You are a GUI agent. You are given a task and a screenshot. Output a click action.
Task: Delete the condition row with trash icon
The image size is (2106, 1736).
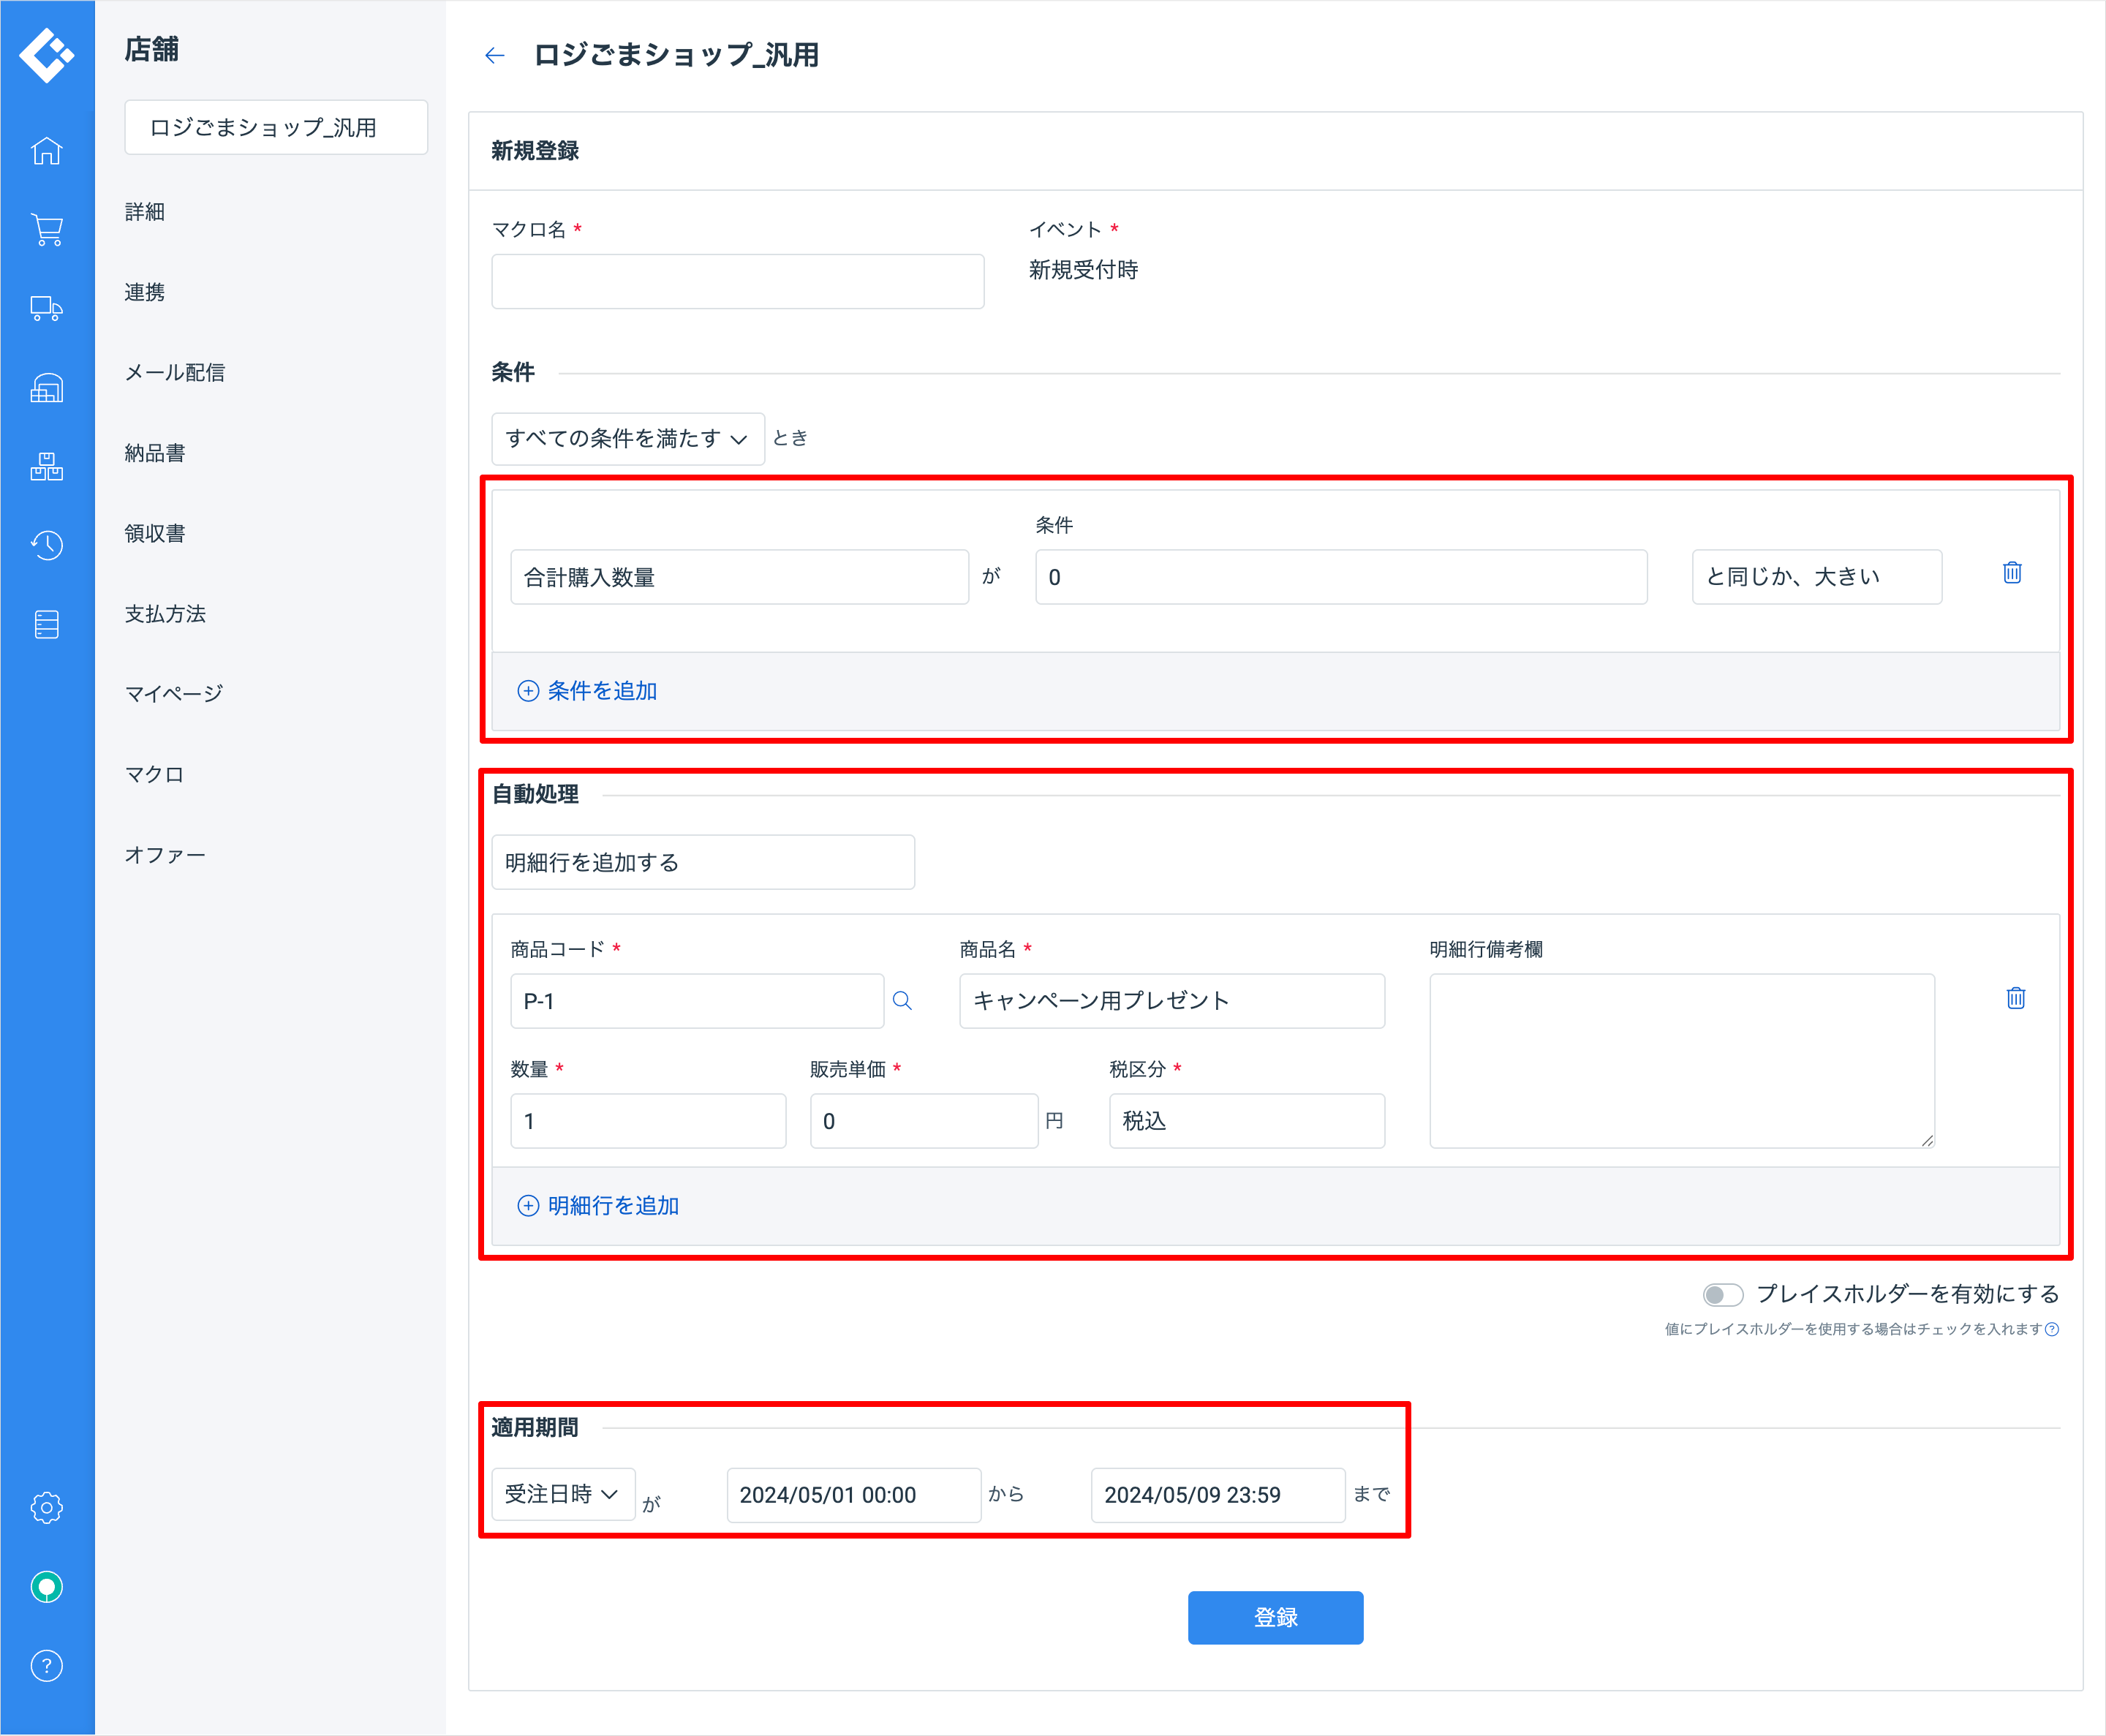click(x=2012, y=573)
